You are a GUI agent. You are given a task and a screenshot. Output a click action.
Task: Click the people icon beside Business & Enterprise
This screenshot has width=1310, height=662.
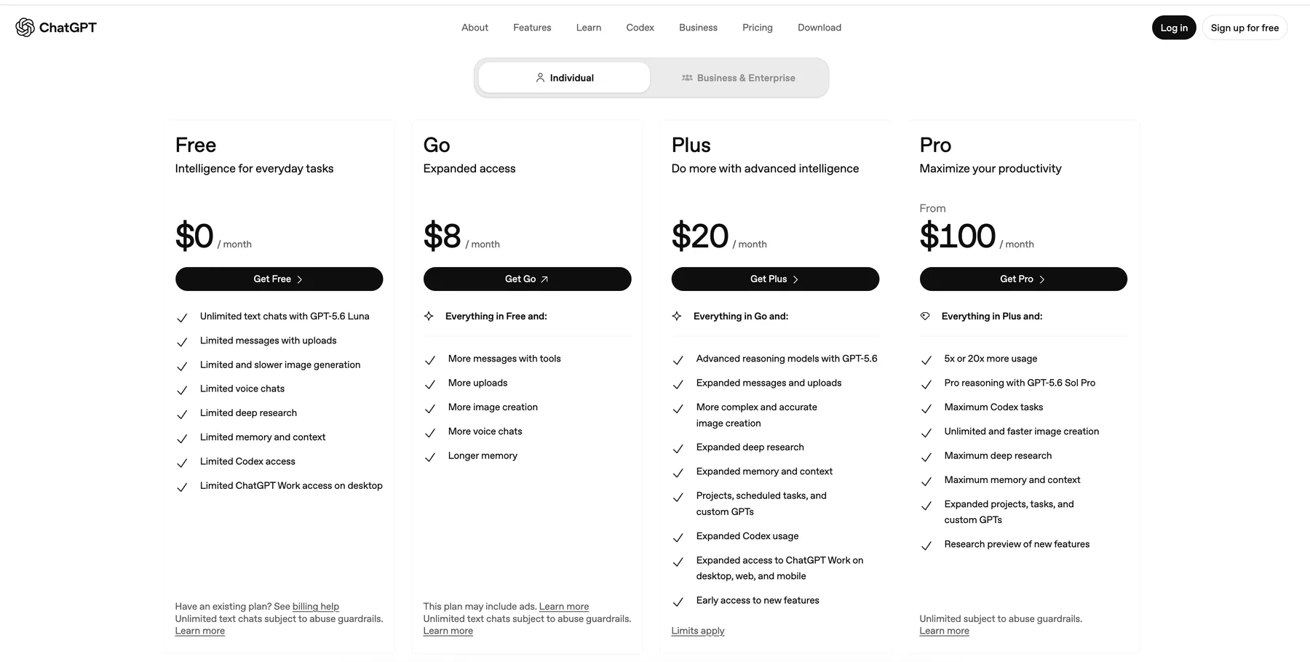[x=687, y=78]
